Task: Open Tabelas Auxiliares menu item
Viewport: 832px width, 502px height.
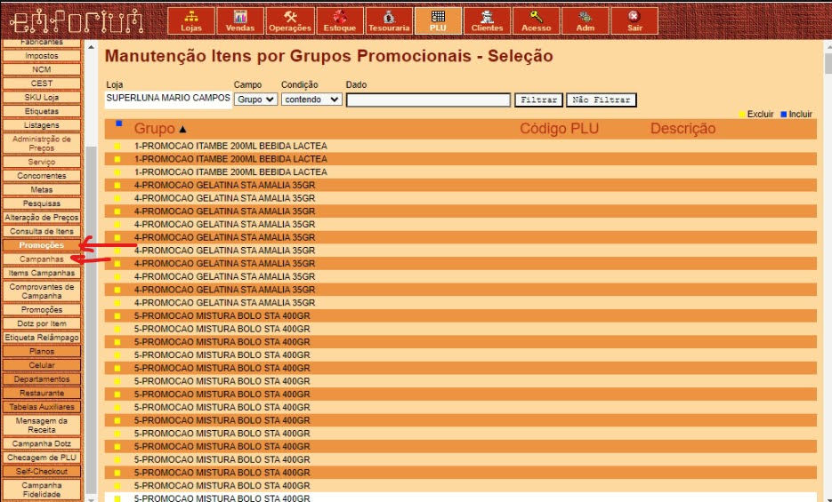Action: click(x=42, y=407)
